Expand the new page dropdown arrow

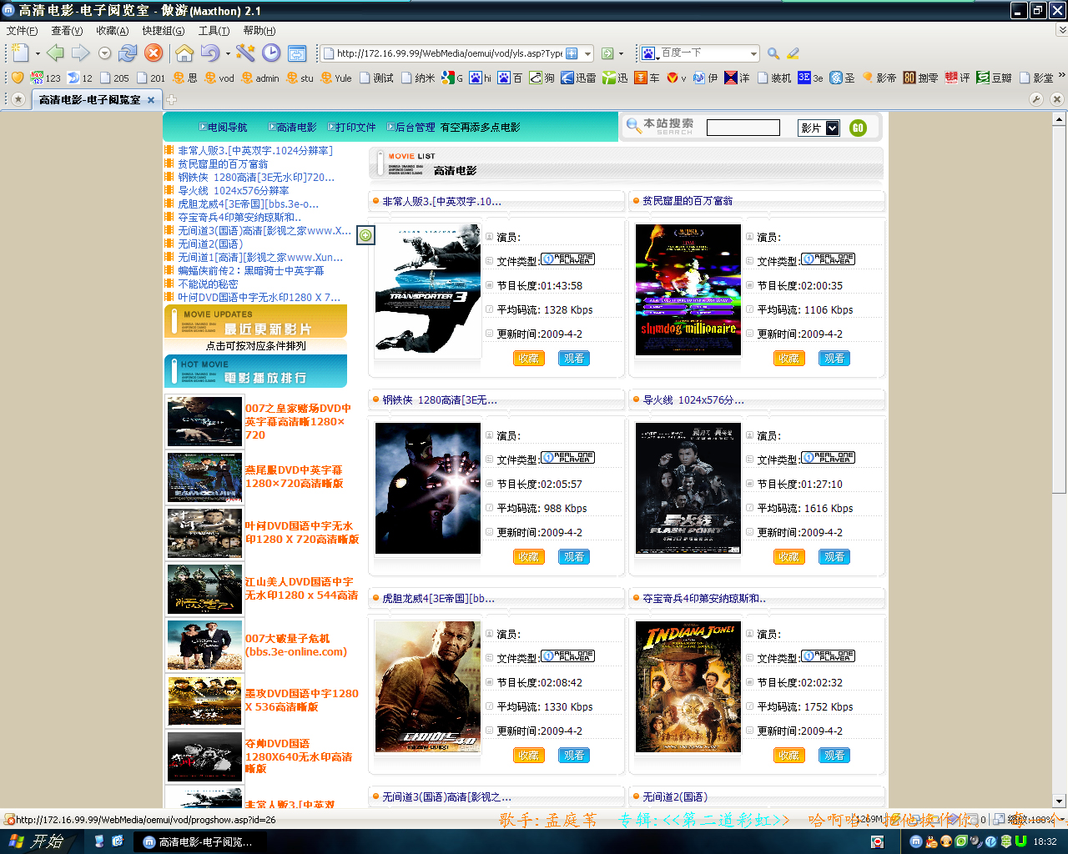(x=38, y=53)
